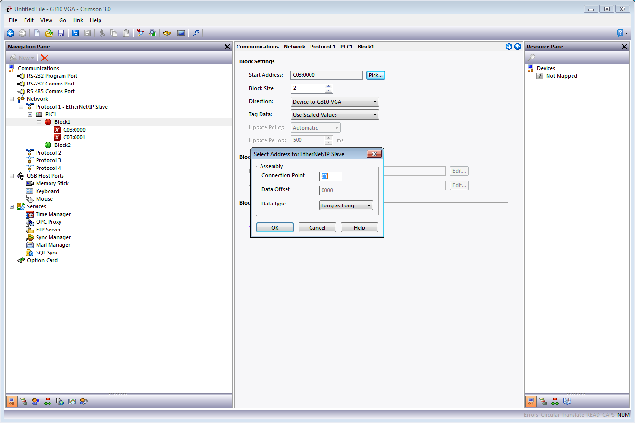
Task: Select Option Card tree item
Action: click(42, 260)
